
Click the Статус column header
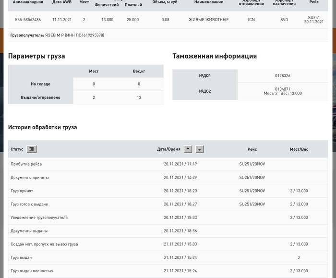pos(17,149)
